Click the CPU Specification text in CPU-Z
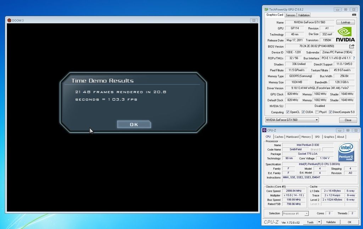The width and height of the screenshot is (363, 229). click(x=319, y=164)
